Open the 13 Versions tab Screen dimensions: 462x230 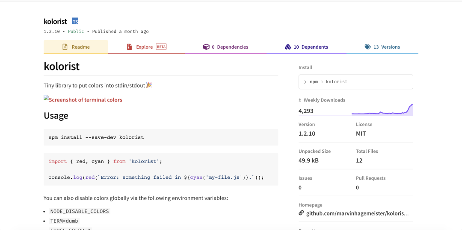pos(382,47)
